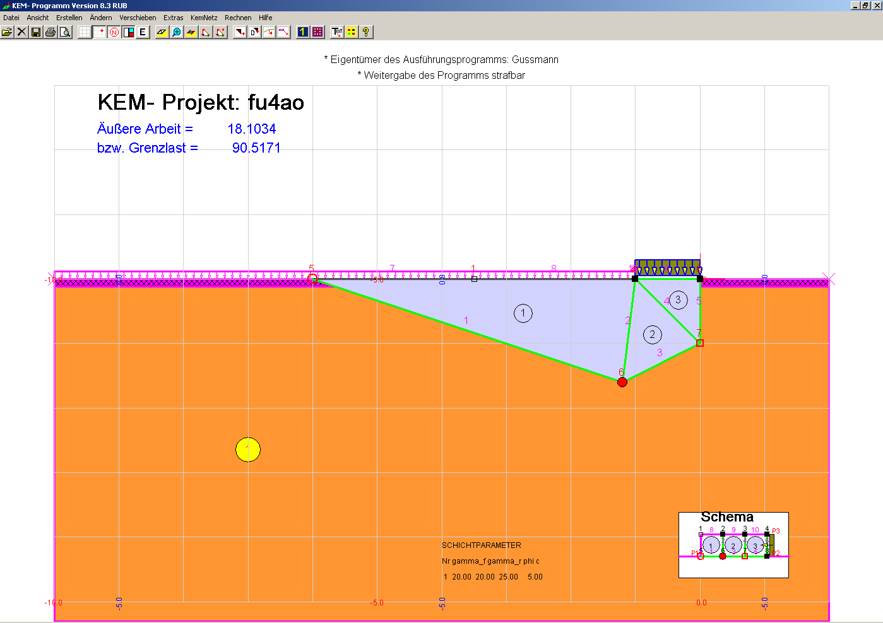Click the triangle with red dot icon
Image resolution: width=883 pixels, height=623 pixels.
[x=220, y=32]
